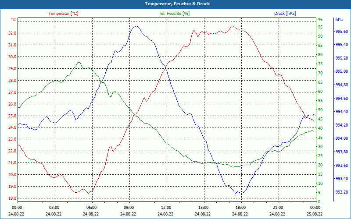Click the green '95' humidity axis value
The image size is (351, 219).
point(320,27)
